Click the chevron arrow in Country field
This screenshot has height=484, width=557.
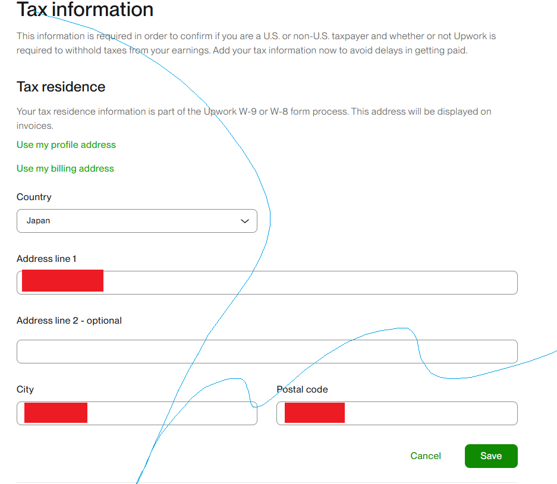click(245, 221)
